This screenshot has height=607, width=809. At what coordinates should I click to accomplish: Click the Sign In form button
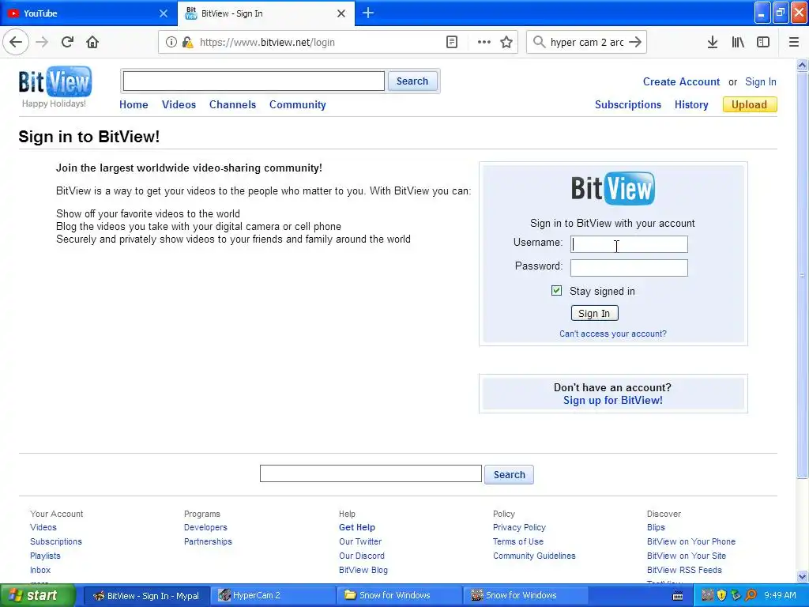(x=594, y=313)
